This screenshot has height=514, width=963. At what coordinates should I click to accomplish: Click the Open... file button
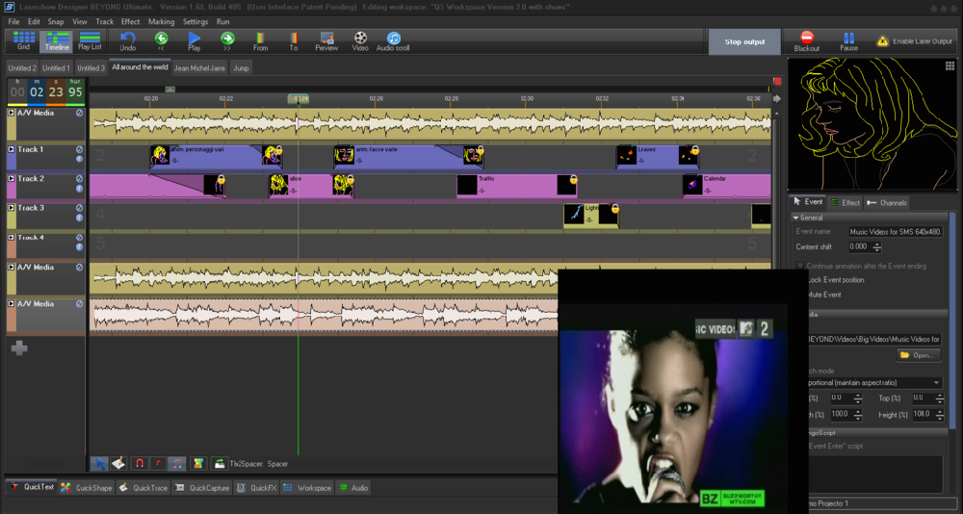click(917, 355)
